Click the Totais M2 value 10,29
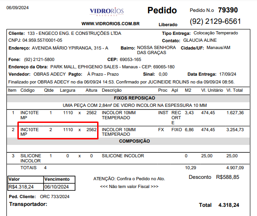Viewport: 257px width, 216px height. 191,168
